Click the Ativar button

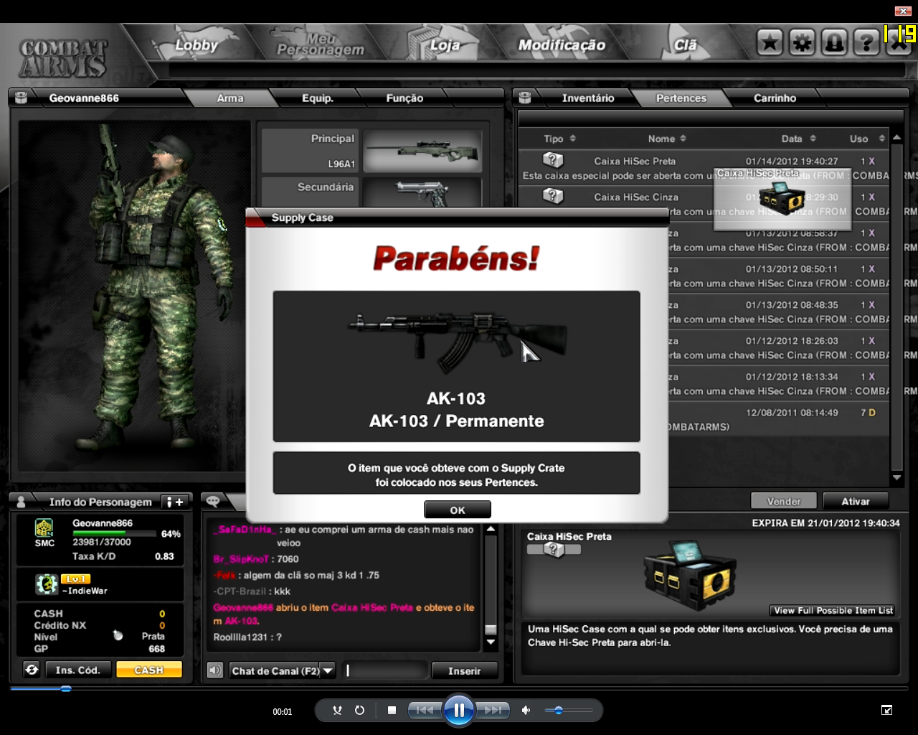click(856, 501)
